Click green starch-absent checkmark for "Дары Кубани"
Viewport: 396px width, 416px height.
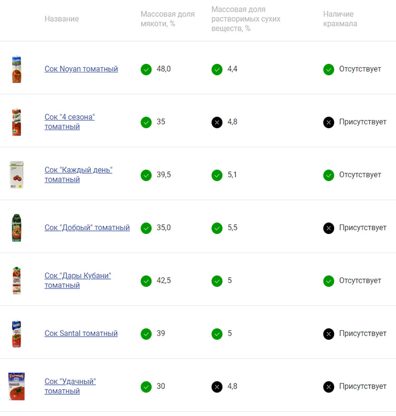coord(329,281)
